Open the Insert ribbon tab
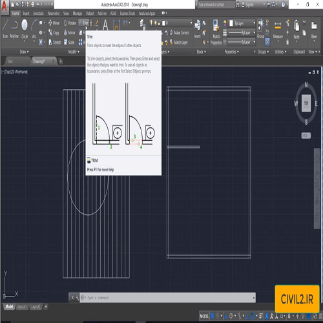The width and height of the screenshot is (323, 323). click(x=26, y=14)
